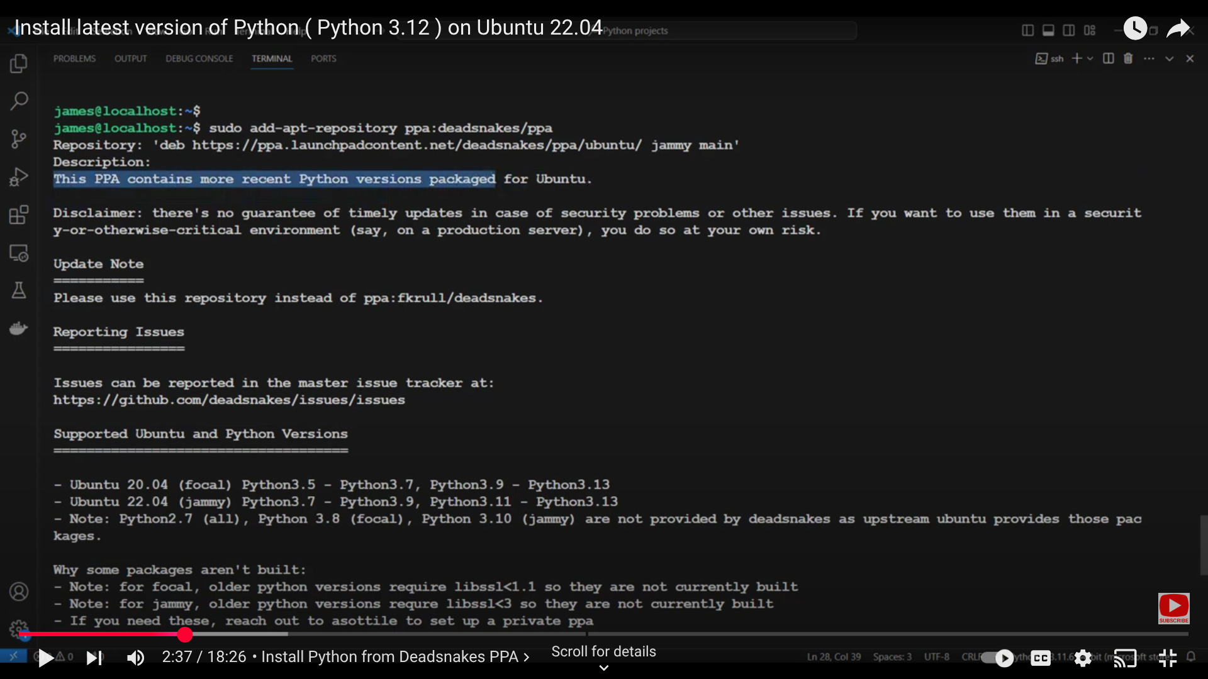1208x679 pixels.
Task: Select the TERMINAL panel tab
Action: 272,58
